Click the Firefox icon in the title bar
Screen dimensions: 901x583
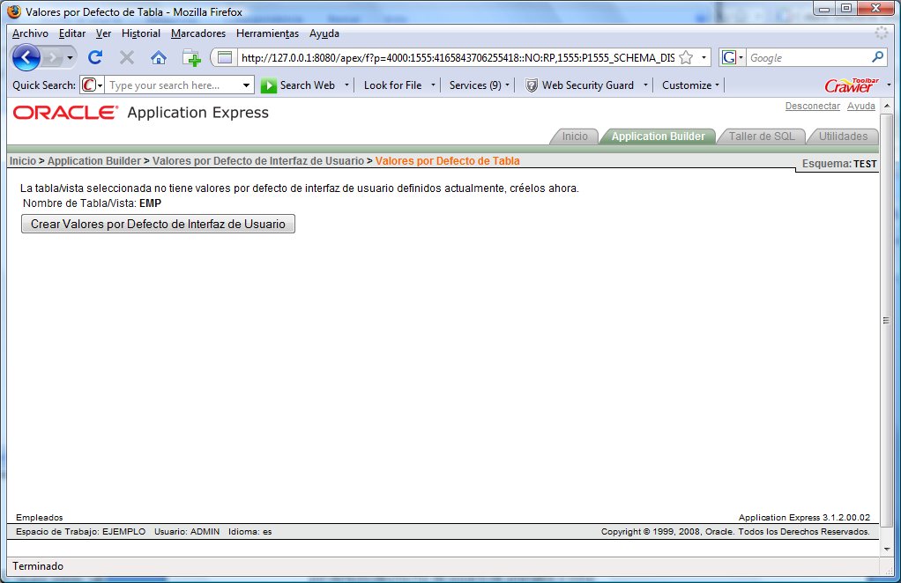coord(14,11)
